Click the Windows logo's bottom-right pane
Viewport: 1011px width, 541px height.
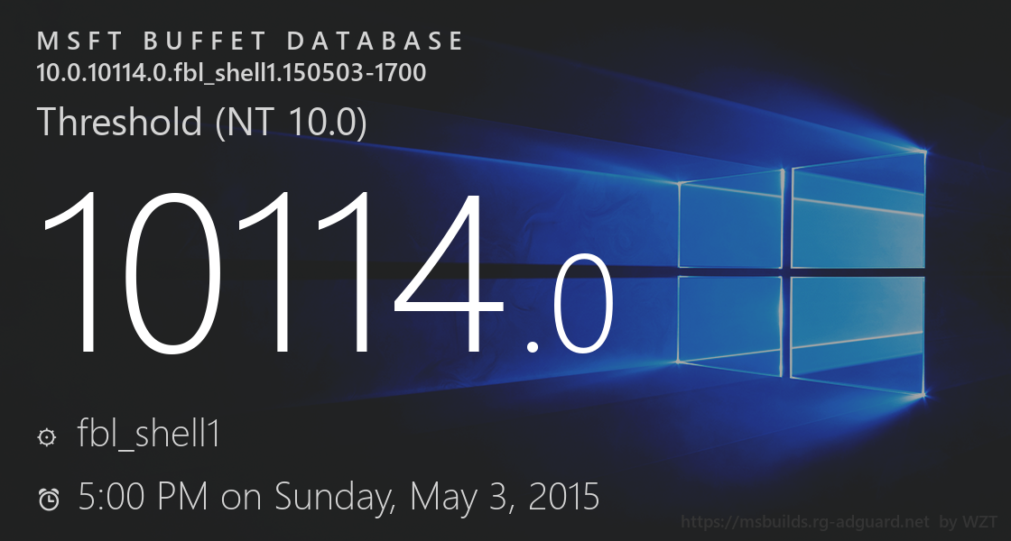click(858, 332)
